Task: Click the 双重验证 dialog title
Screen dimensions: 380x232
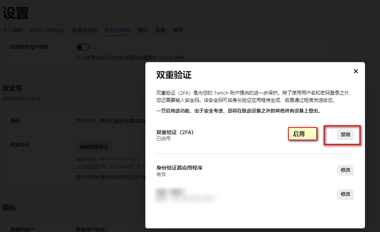Action: 174,75
